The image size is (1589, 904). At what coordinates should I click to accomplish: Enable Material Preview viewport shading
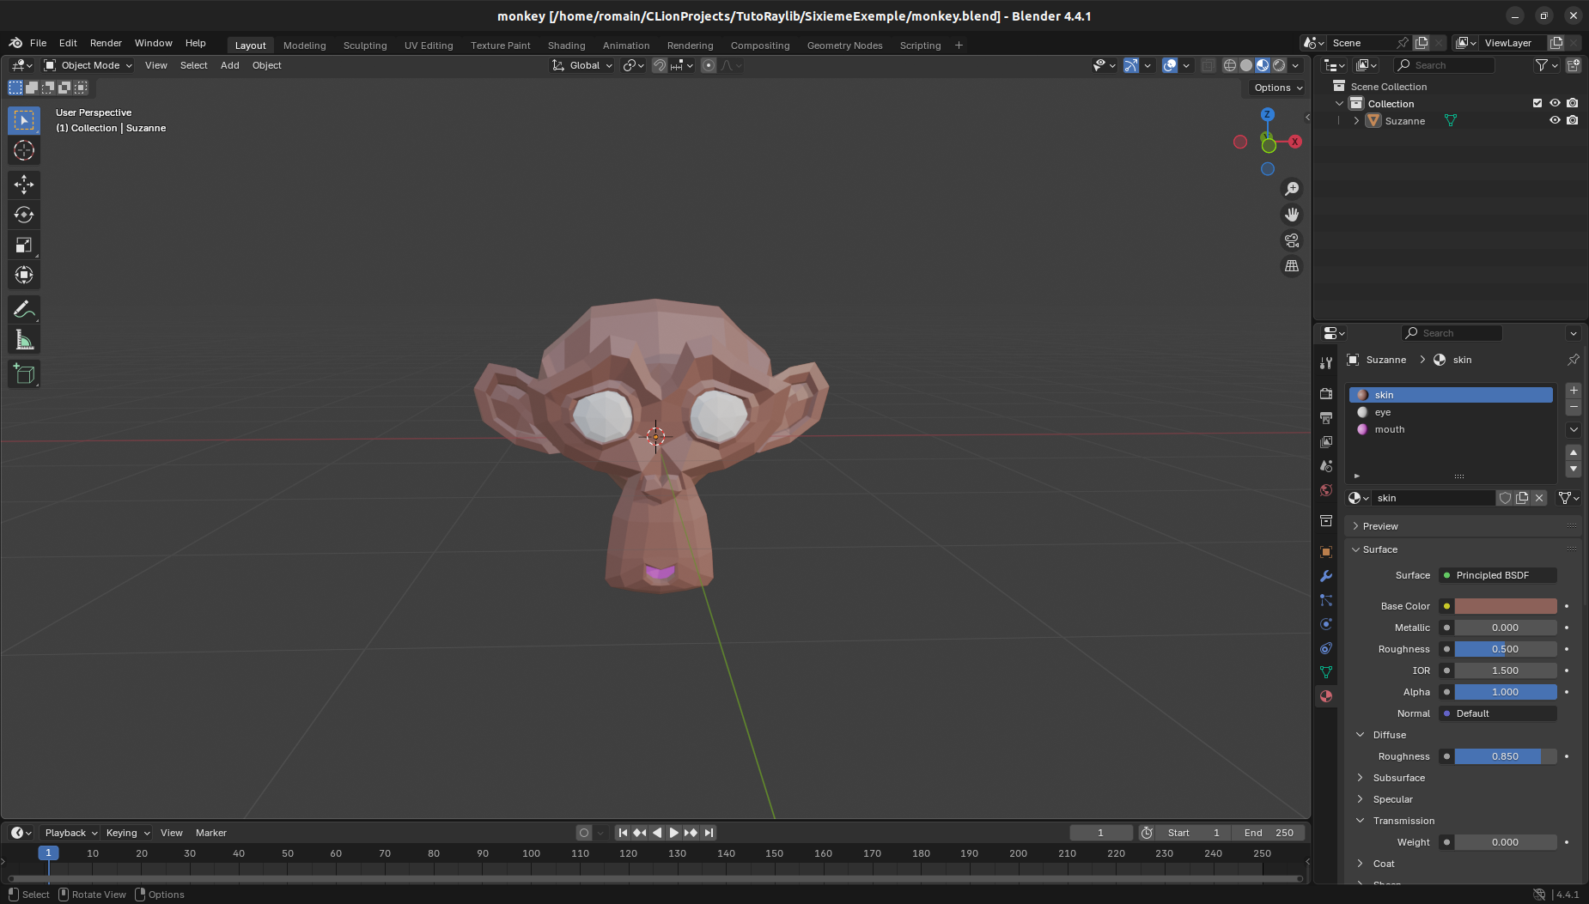(1263, 65)
